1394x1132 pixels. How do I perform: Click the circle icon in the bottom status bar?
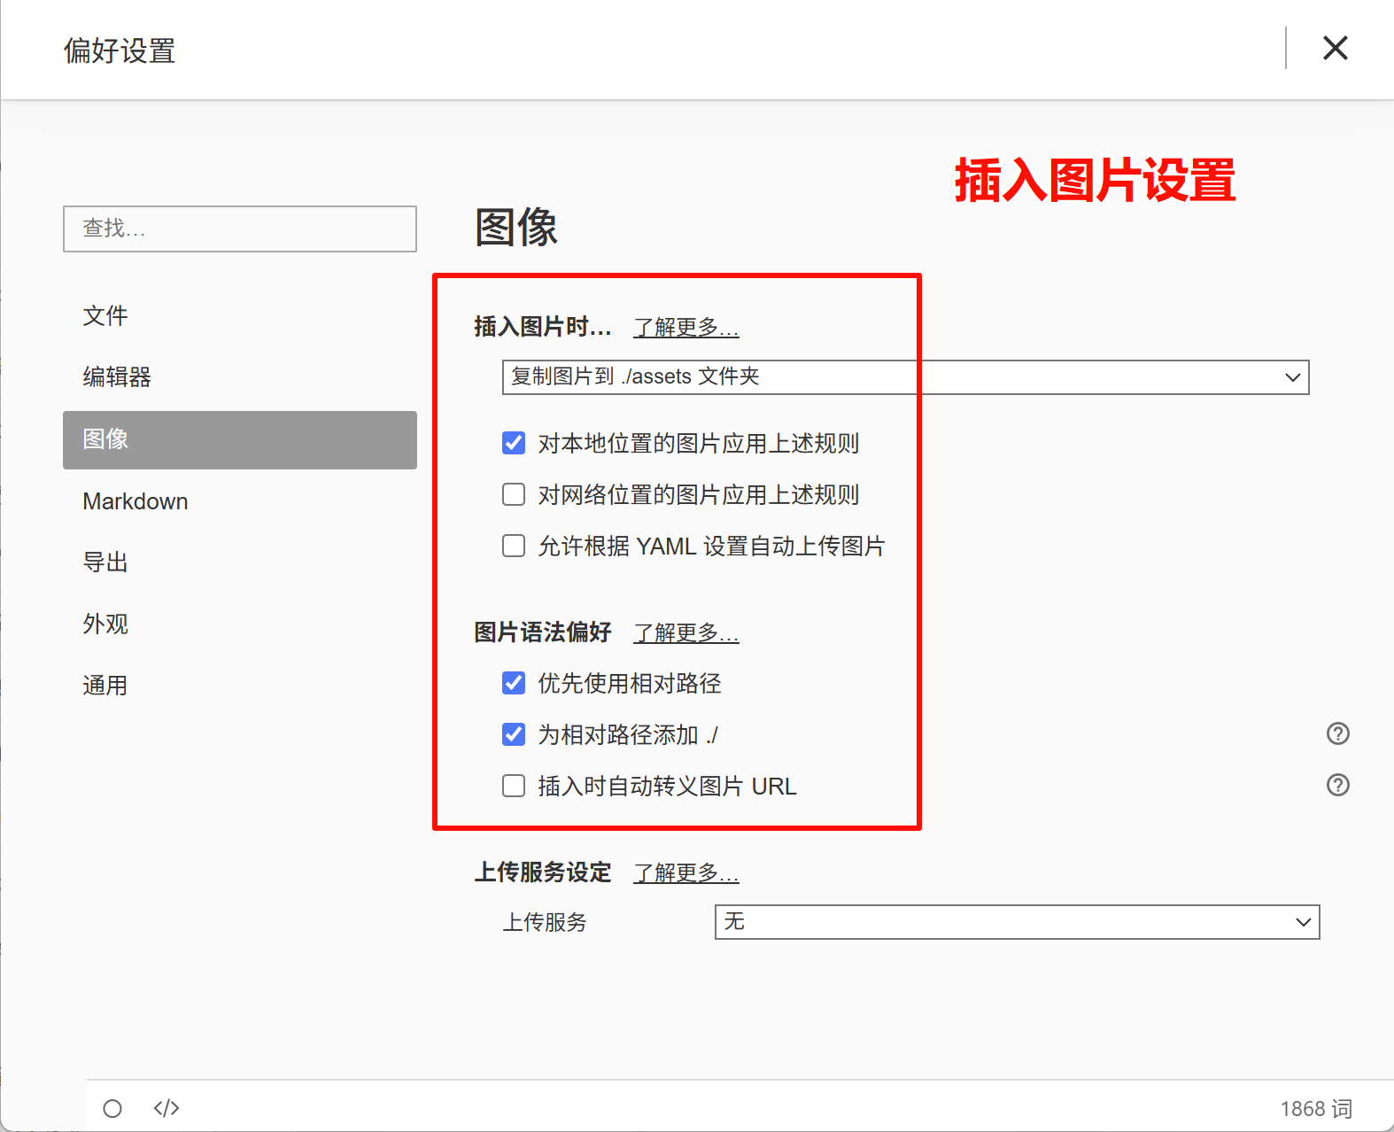coord(112,1108)
